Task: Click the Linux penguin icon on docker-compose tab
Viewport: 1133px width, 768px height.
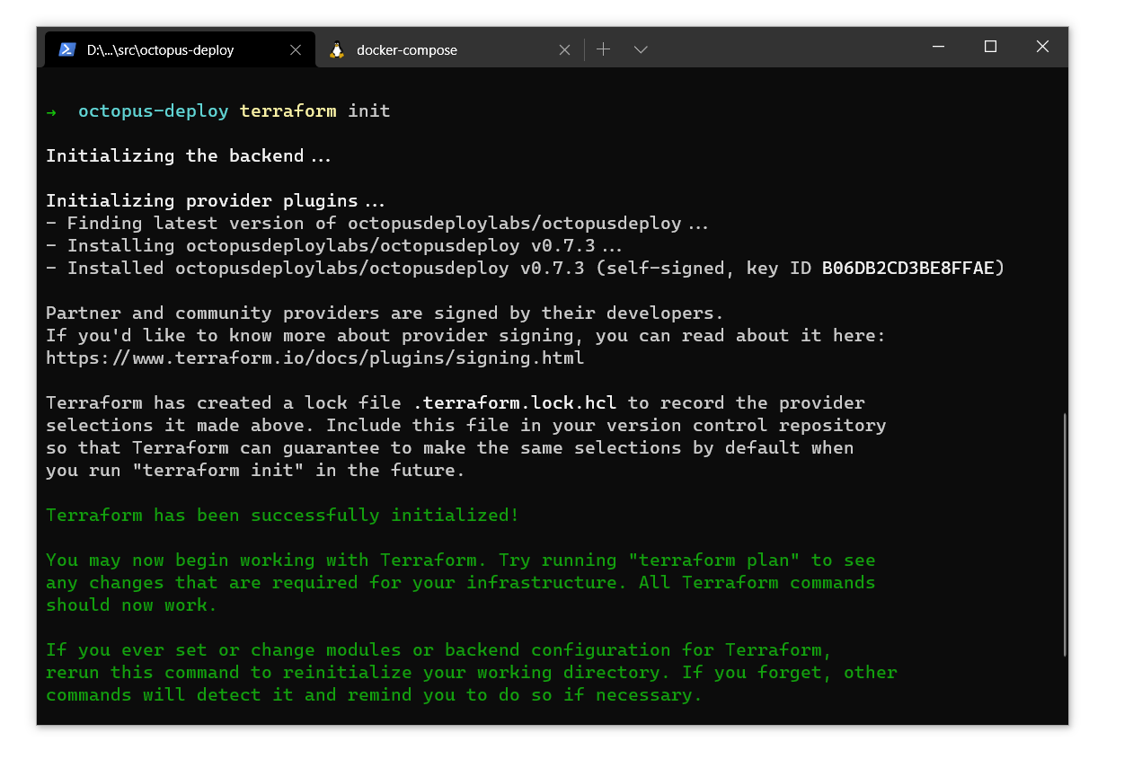Action: [x=337, y=50]
